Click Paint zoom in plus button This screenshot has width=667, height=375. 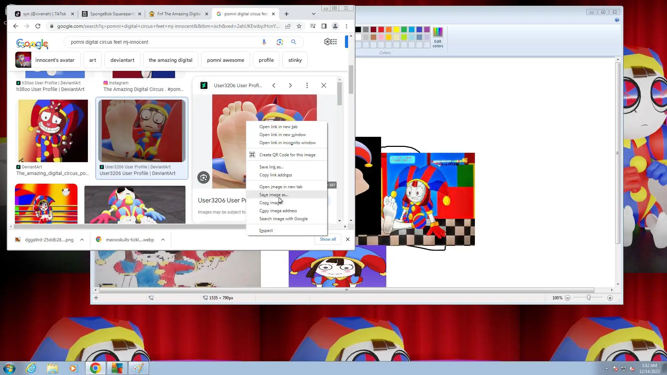(x=610, y=298)
